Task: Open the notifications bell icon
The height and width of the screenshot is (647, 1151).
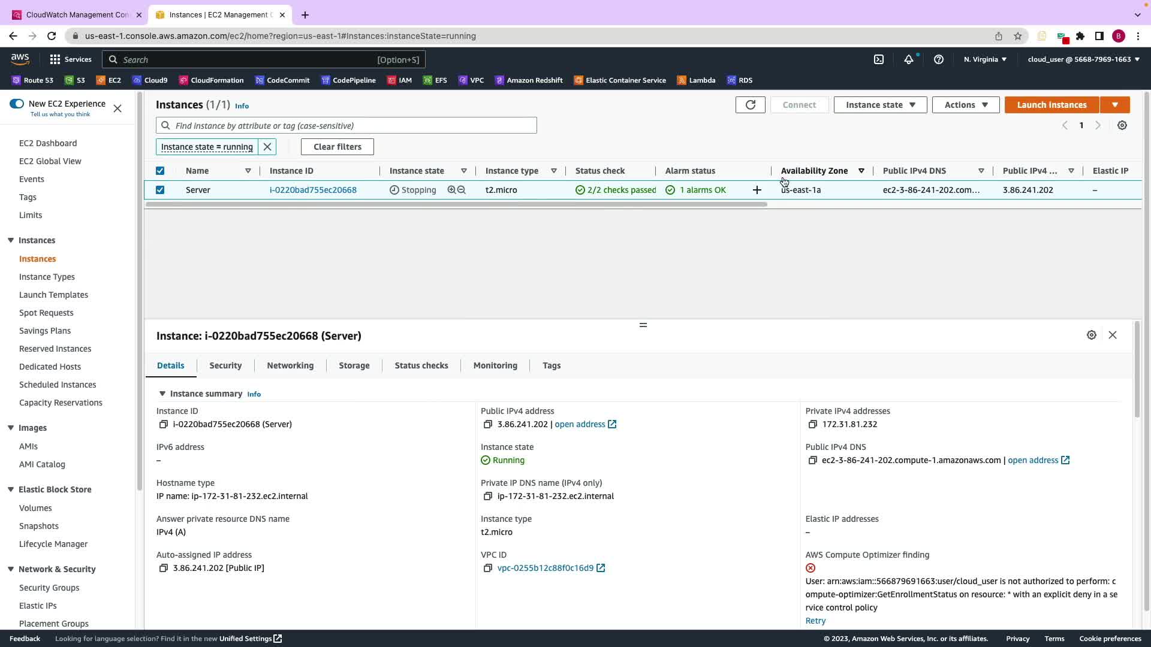Action: coord(909,59)
